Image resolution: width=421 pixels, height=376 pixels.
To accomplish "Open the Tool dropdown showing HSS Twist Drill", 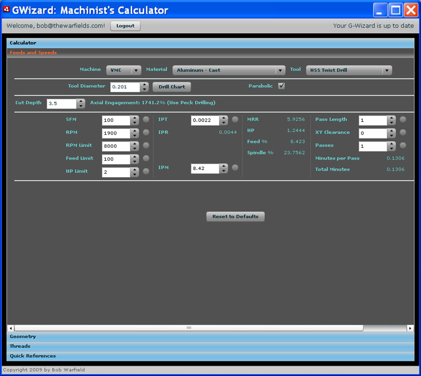I will 349,70.
